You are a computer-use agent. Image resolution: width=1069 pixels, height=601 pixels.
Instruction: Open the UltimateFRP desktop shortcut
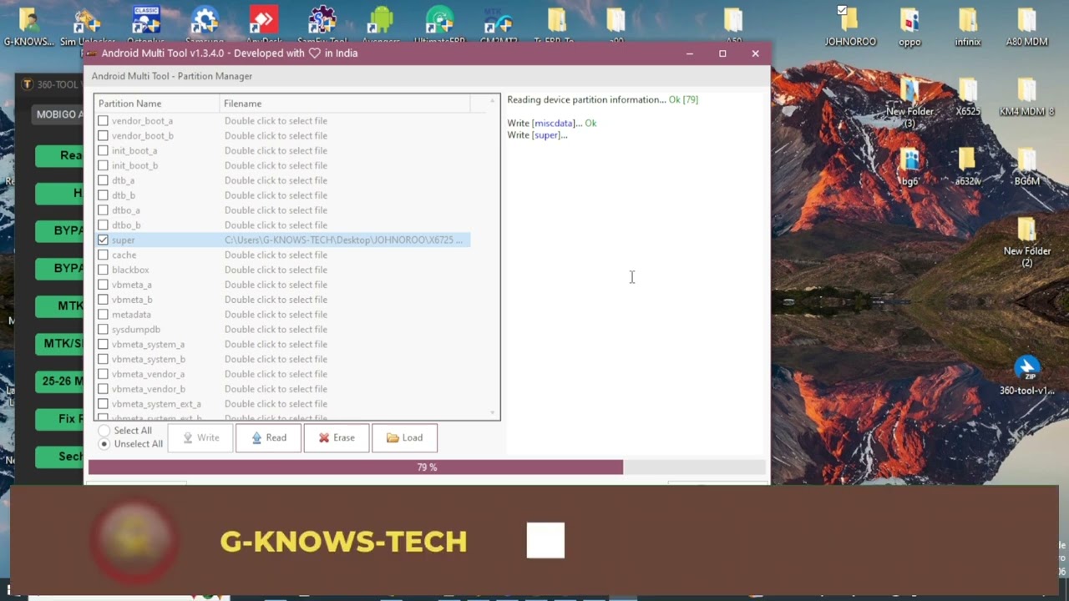pyautogui.click(x=439, y=25)
